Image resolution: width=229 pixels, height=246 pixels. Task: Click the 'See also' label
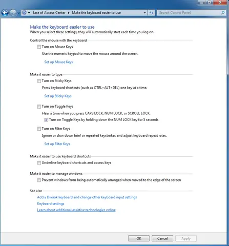36,191
